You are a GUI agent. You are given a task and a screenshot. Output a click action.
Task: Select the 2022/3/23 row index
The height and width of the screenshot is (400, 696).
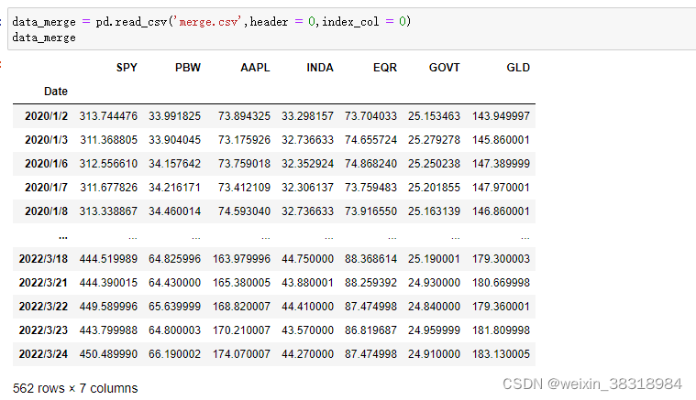tap(43, 330)
